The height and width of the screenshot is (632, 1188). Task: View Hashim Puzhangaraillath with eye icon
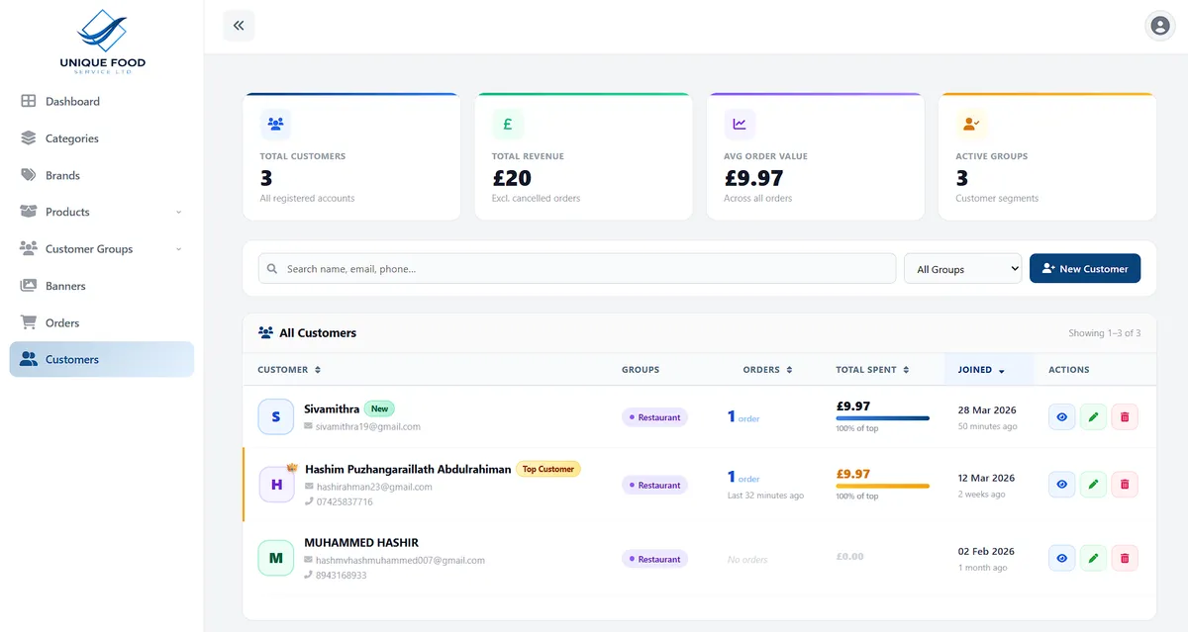(1061, 485)
